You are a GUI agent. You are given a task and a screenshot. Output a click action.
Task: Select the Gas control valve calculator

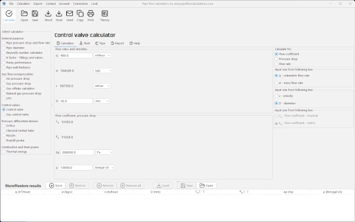(x=15, y=115)
